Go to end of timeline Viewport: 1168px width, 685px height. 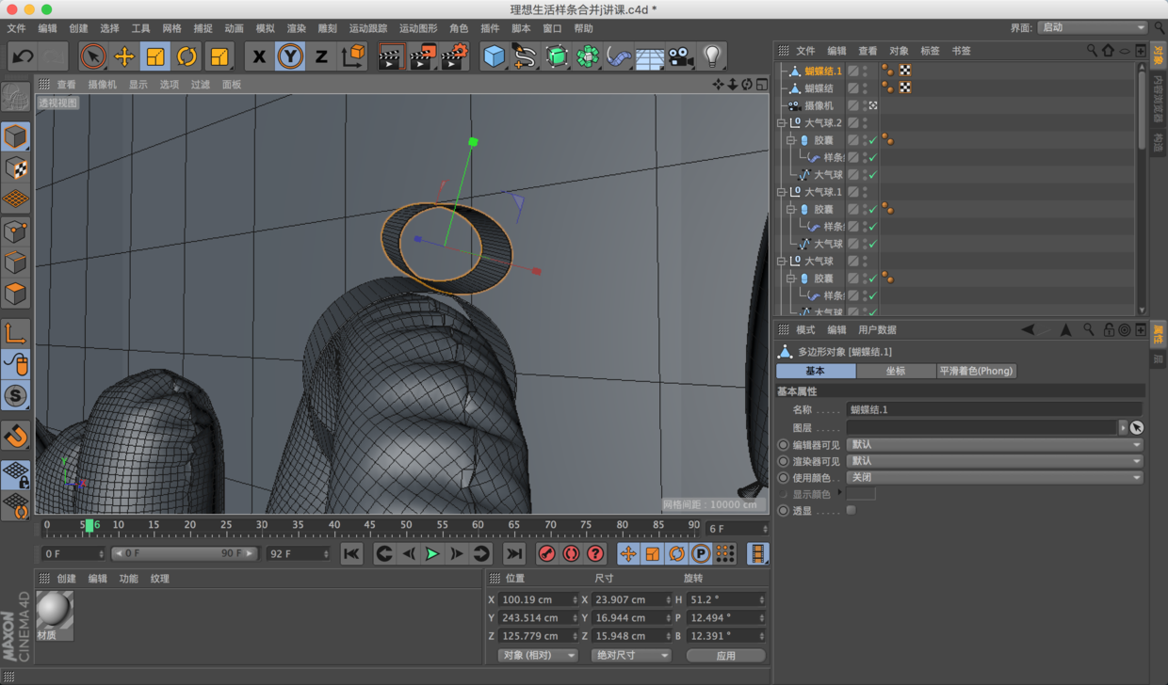[x=514, y=554]
